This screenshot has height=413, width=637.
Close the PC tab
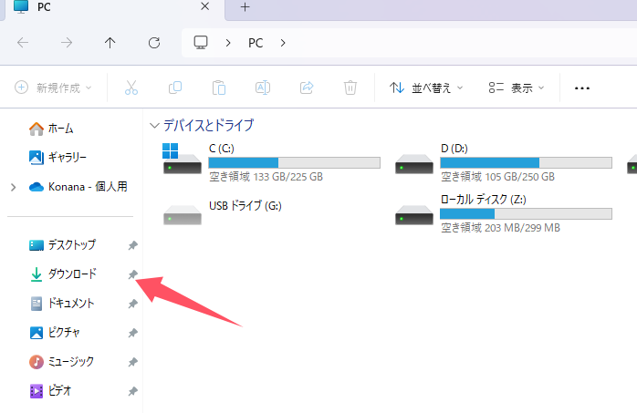point(205,6)
